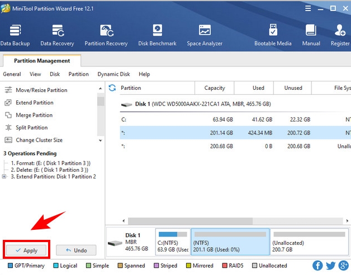Open the Space Analyzer
This screenshot has width=351, height=275.
coord(205,35)
